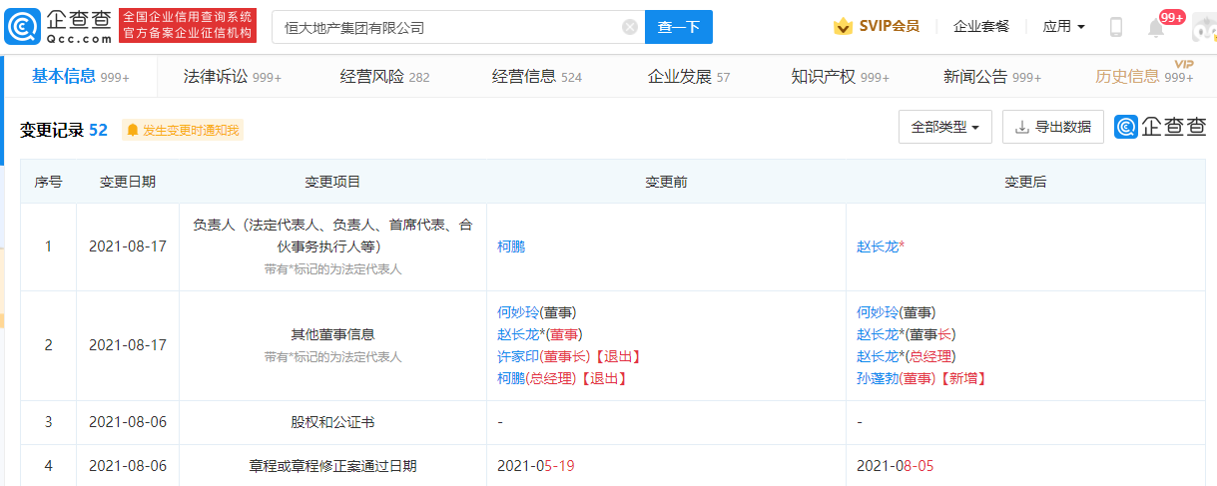Open 何妙玲(董事) in 变更前 column
1217x486 pixels.
pyautogui.click(x=537, y=312)
